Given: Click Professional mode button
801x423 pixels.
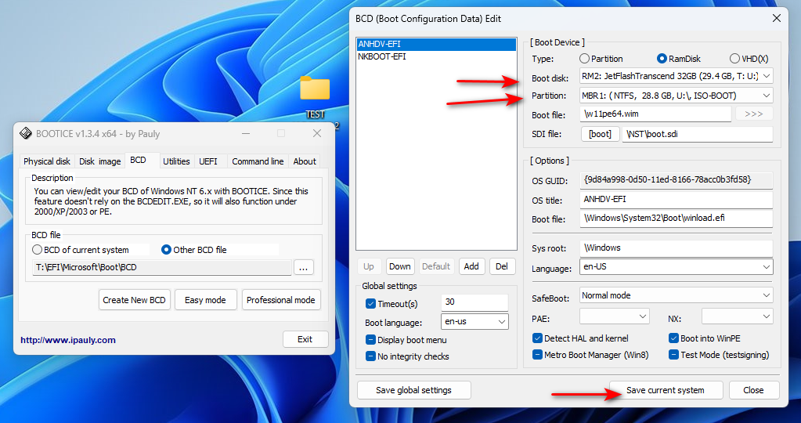Looking at the screenshot, I should pyautogui.click(x=281, y=300).
